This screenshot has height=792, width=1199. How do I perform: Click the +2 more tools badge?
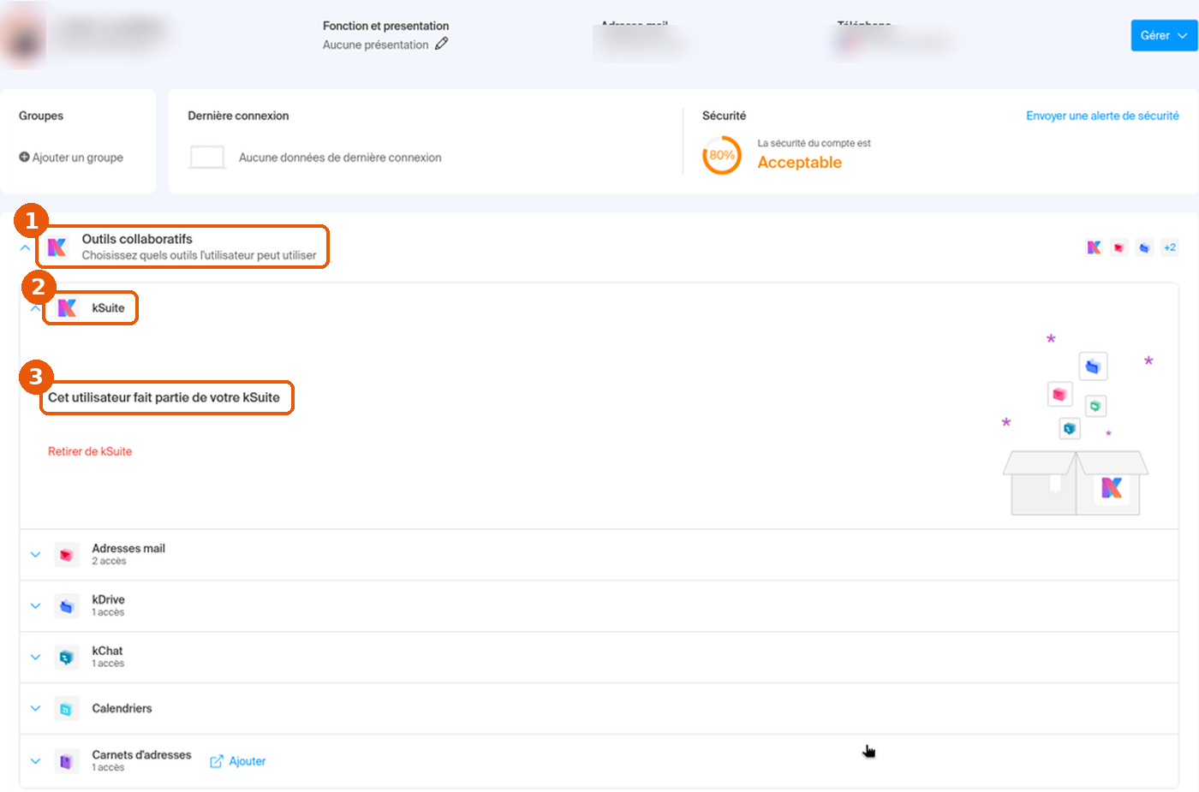coord(1170,247)
